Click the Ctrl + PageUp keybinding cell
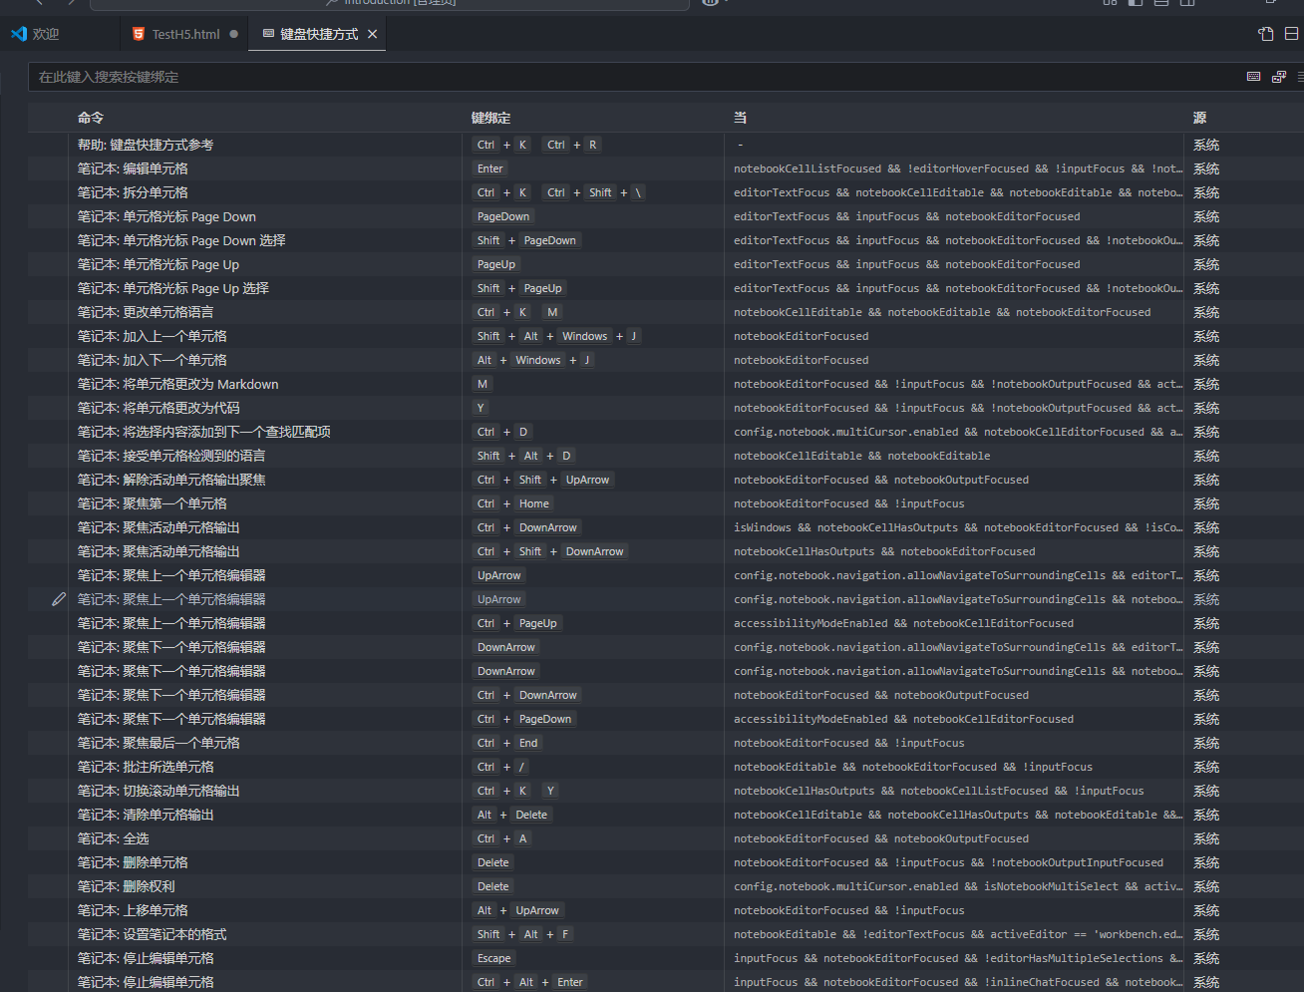1304x992 pixels. coord(517,623)
